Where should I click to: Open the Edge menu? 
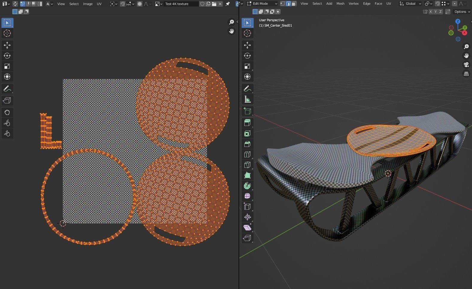click(367, 4)
